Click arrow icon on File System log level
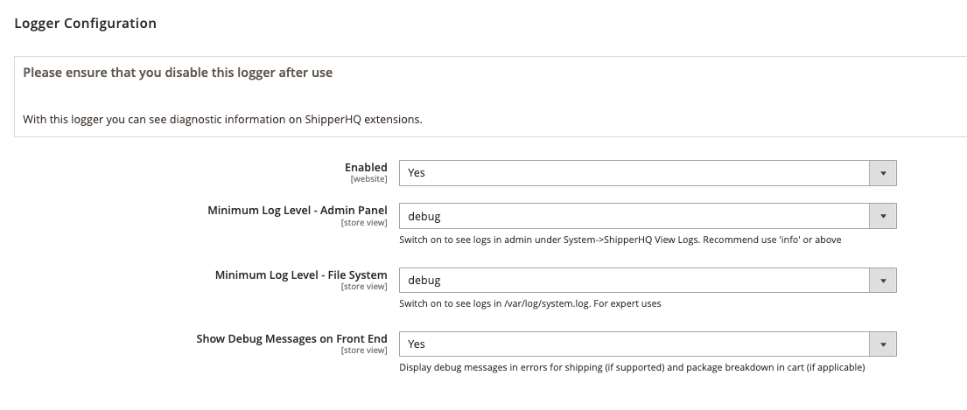967x410 pixels. 882,280
